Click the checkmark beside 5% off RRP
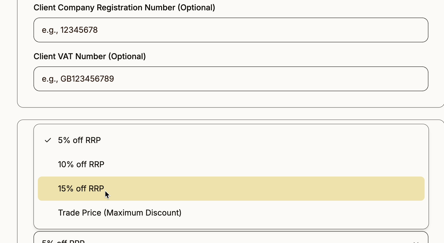Image resolution: width=444 pixels, height=243 pixels. [48, 140]
